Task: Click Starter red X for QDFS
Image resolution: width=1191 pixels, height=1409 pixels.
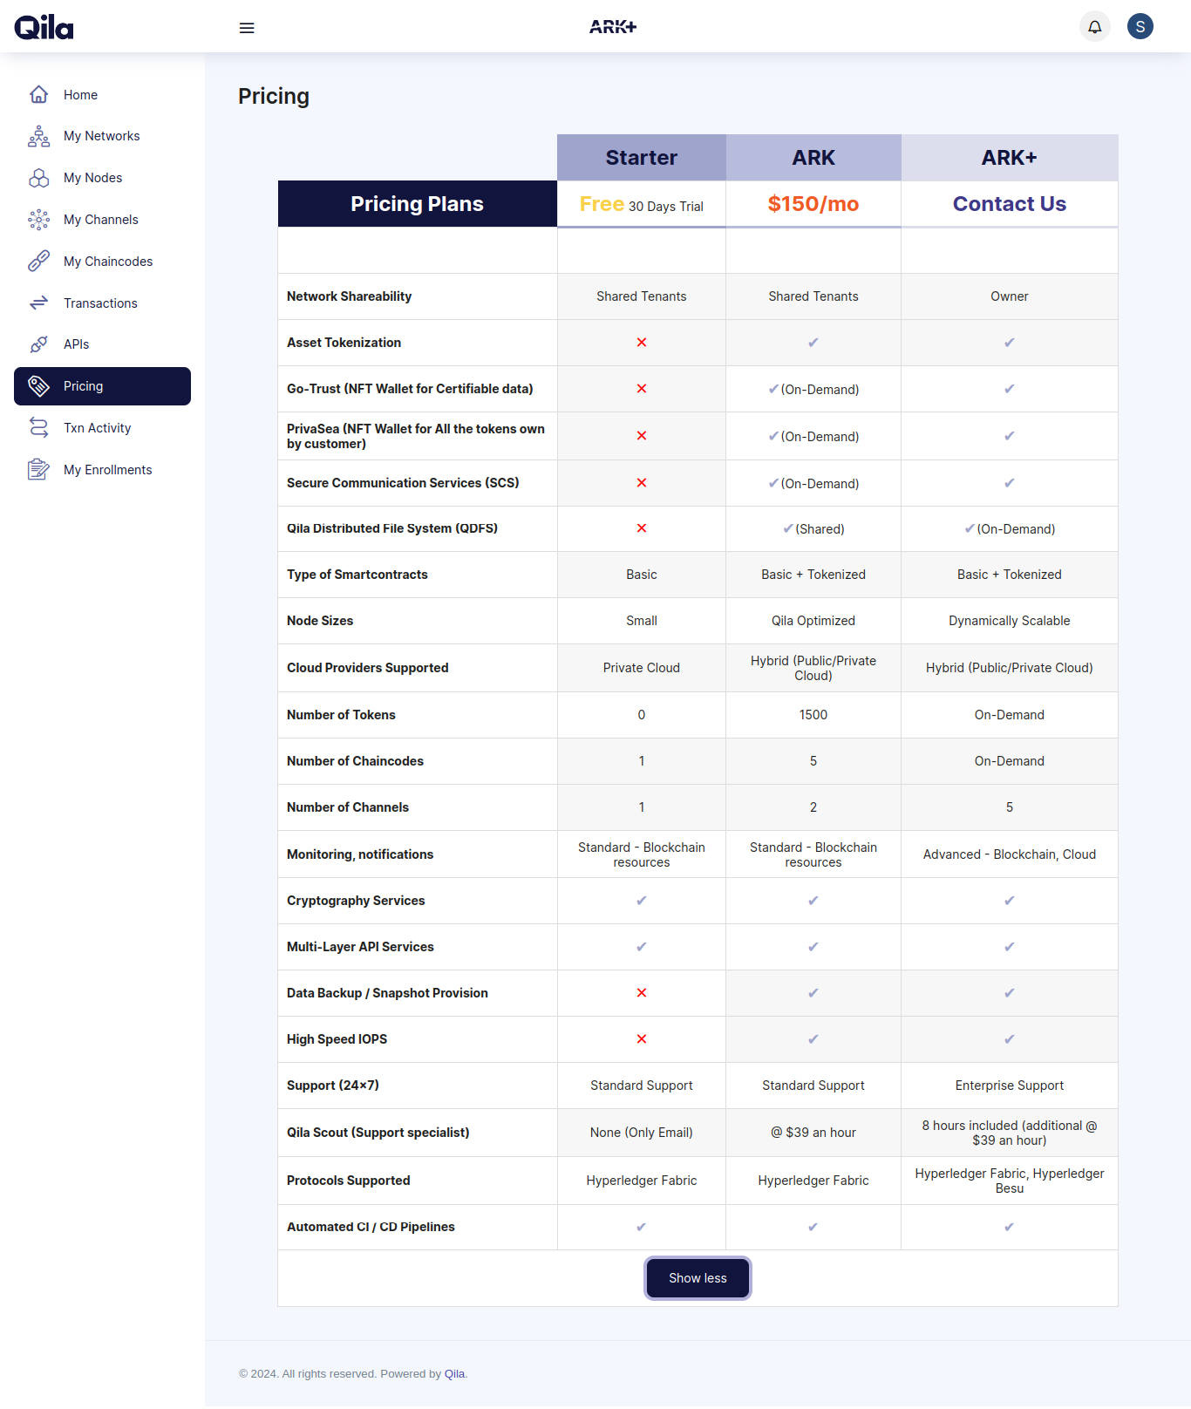Action: click(x=642, y=528)
